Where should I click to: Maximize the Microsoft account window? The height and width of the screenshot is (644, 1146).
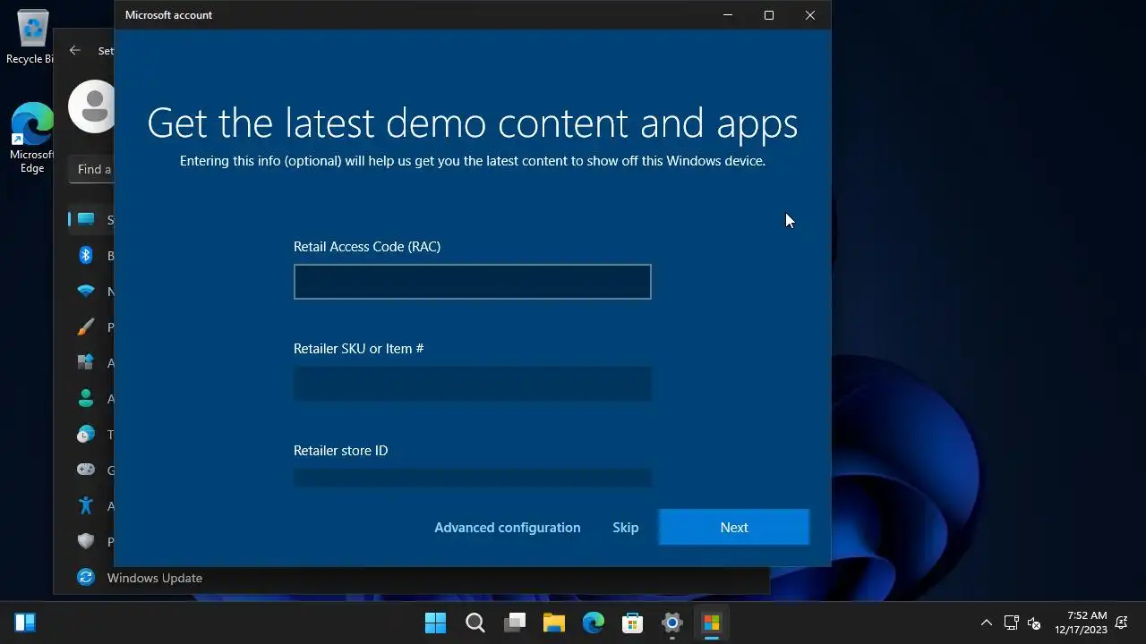769,15
